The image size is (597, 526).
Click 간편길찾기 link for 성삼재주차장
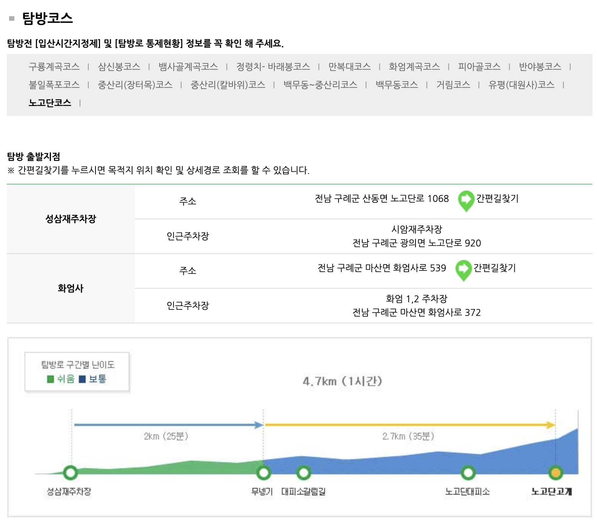pyautogui.click(x=497, y=198)
